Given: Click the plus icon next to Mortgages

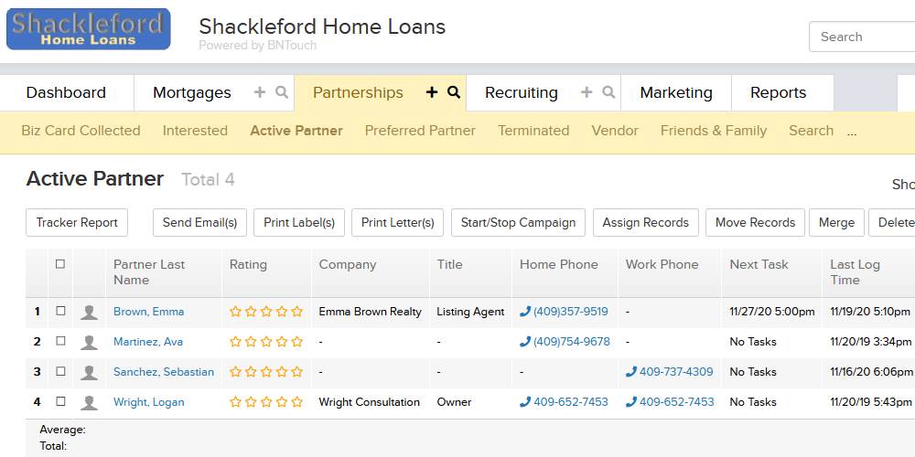Looking at the screenshot, I should tap(260, 92).
